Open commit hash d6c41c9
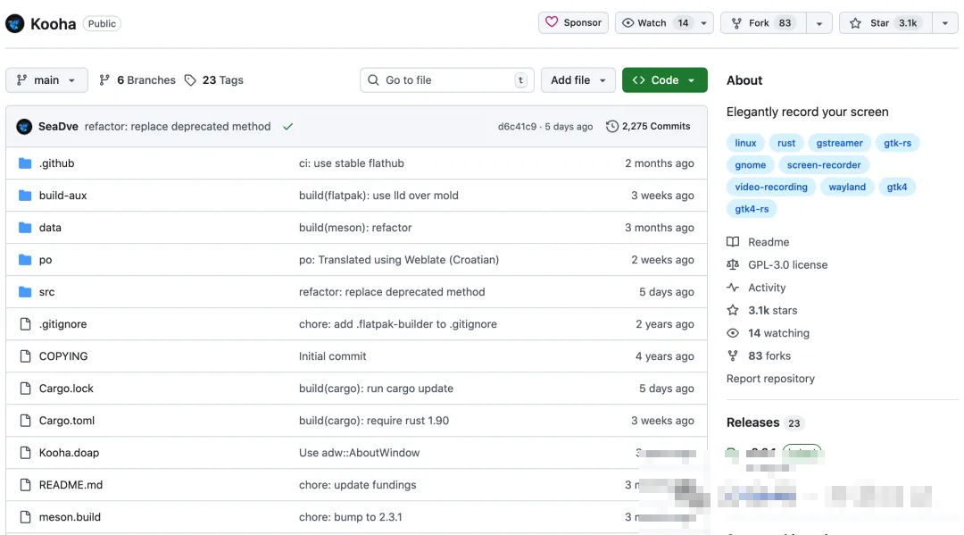The image size is (964, 535). click(517, 126)
